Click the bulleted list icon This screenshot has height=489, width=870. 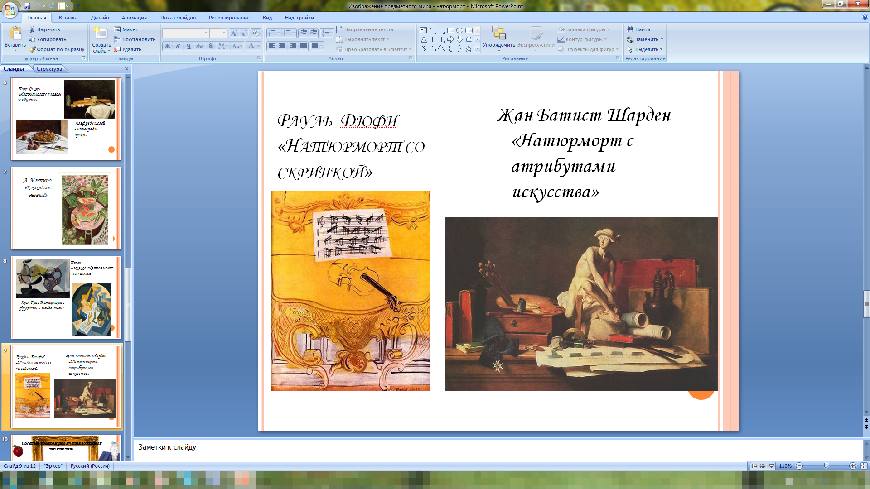(274, 33)
